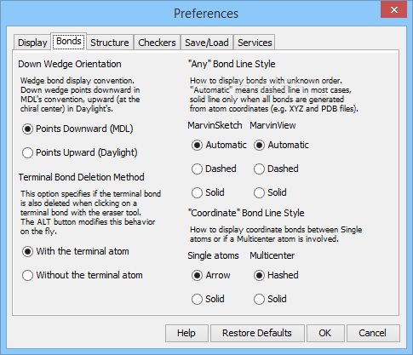Select Arrow for Single atoms
This screenshot has width=413, height=355.
coord(211,275)
